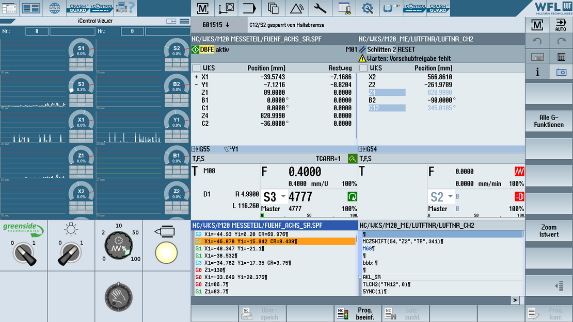Click the Alle G-Funktionen softkey
Viewport: 573px width, 322px height.
(x=549, y=121)
